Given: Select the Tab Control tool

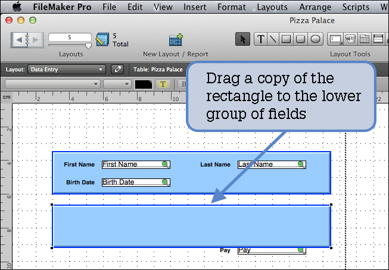Looking at the screenshot, I should click(x=365, y=39).
